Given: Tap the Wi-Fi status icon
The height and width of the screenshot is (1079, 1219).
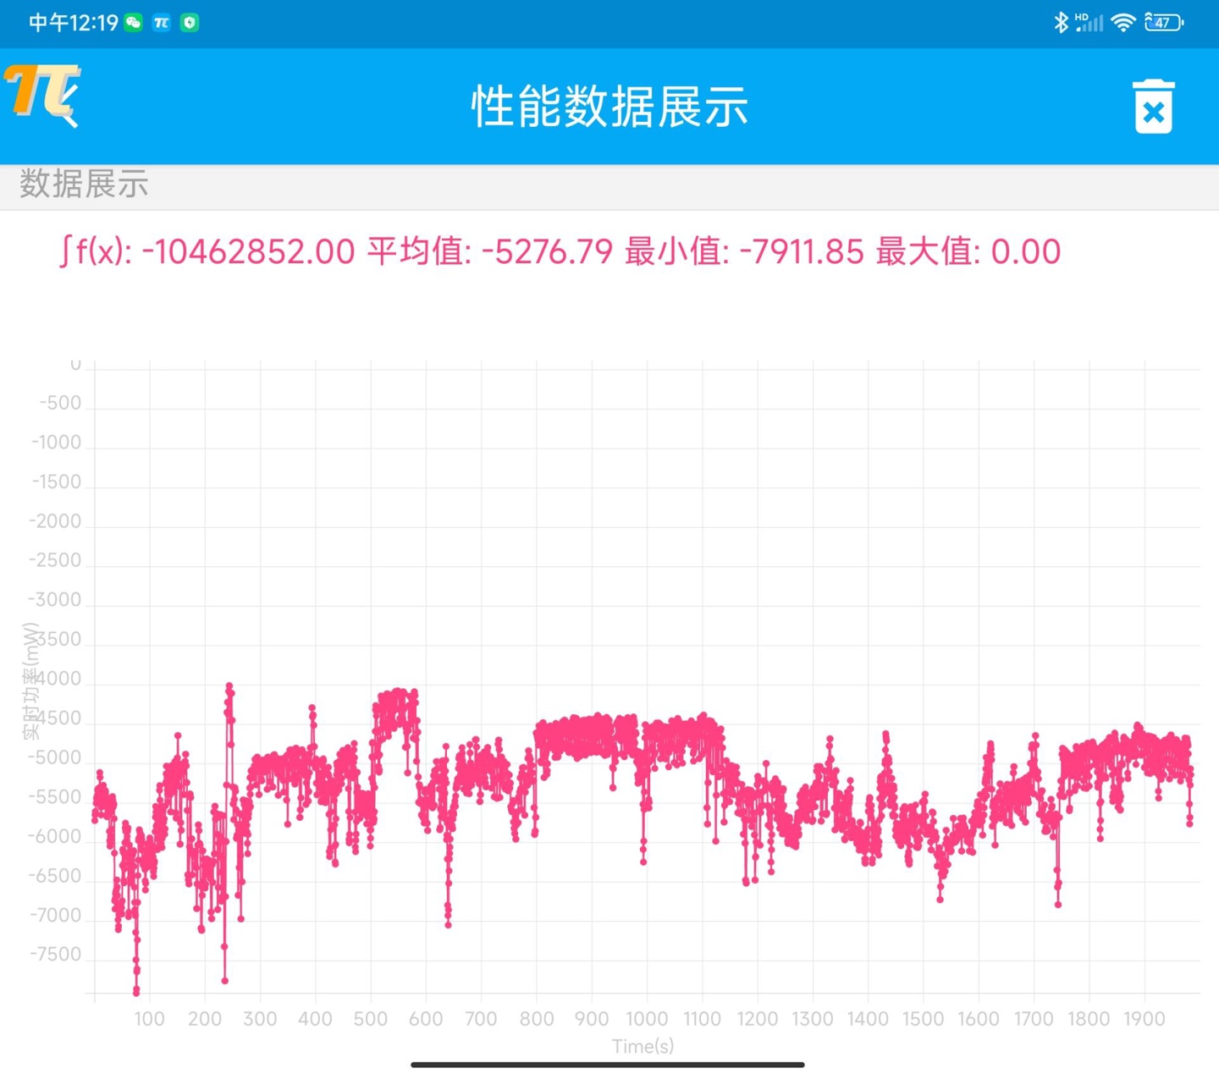Looking at the screenshot, I should 1123,21.
